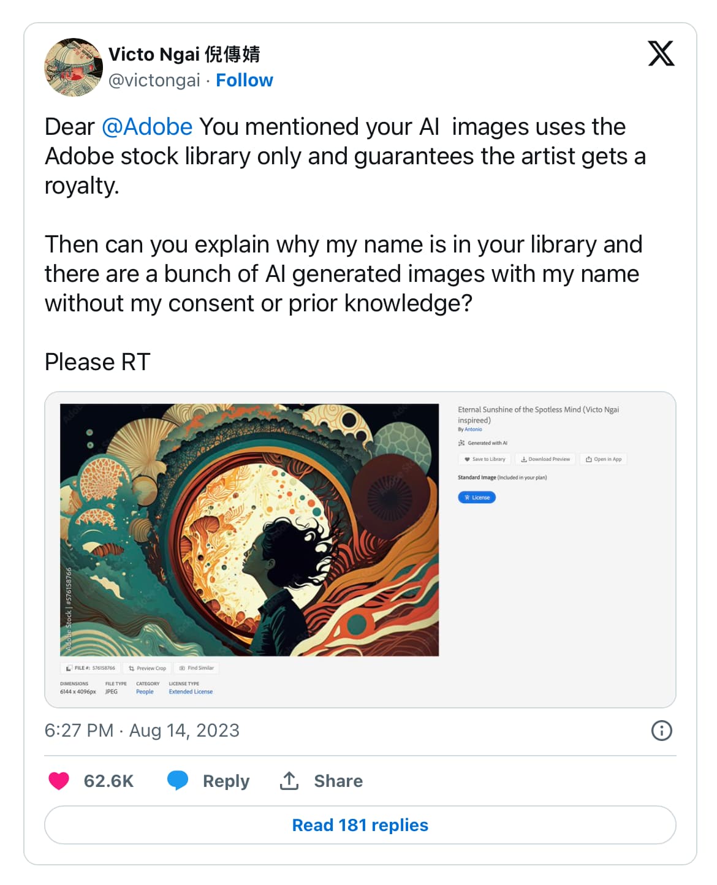Open the 6:27 PM Aug 14, 2023 timestamp

[x=142, y=731]
